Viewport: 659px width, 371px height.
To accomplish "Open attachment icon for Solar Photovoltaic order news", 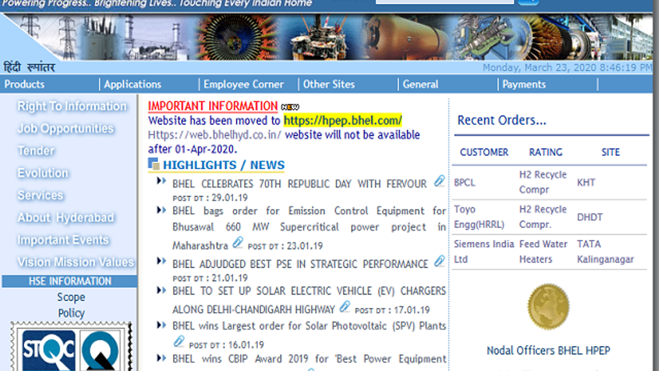I will tap(179, 342).
